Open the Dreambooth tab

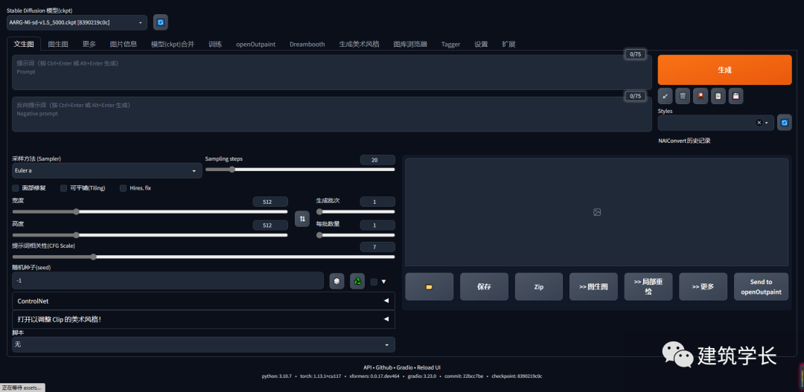click(x=307, y=45)
